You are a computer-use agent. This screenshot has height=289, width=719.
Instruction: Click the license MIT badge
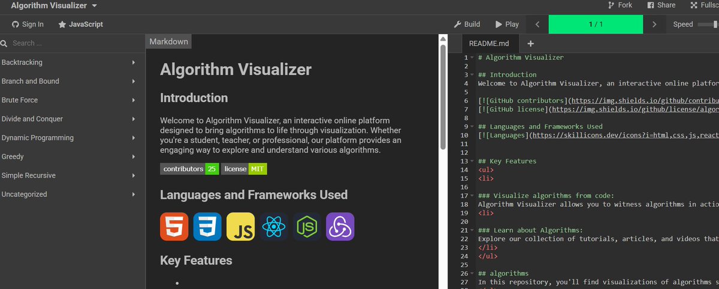tap(244, 169)
